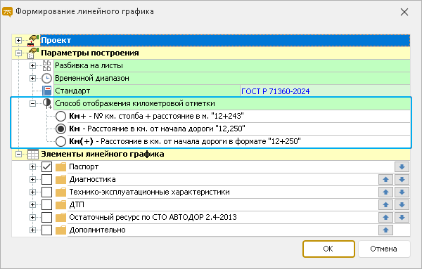Click the Элементы линейного графика table icon

click(33, 155)
